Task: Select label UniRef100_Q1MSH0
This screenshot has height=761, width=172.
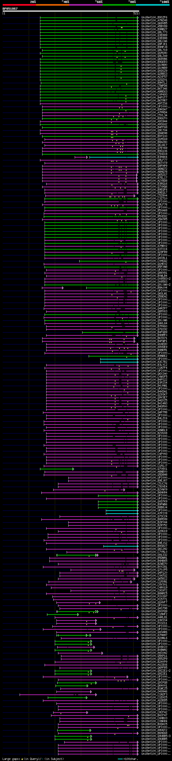Action: click(x=154, y=53)
